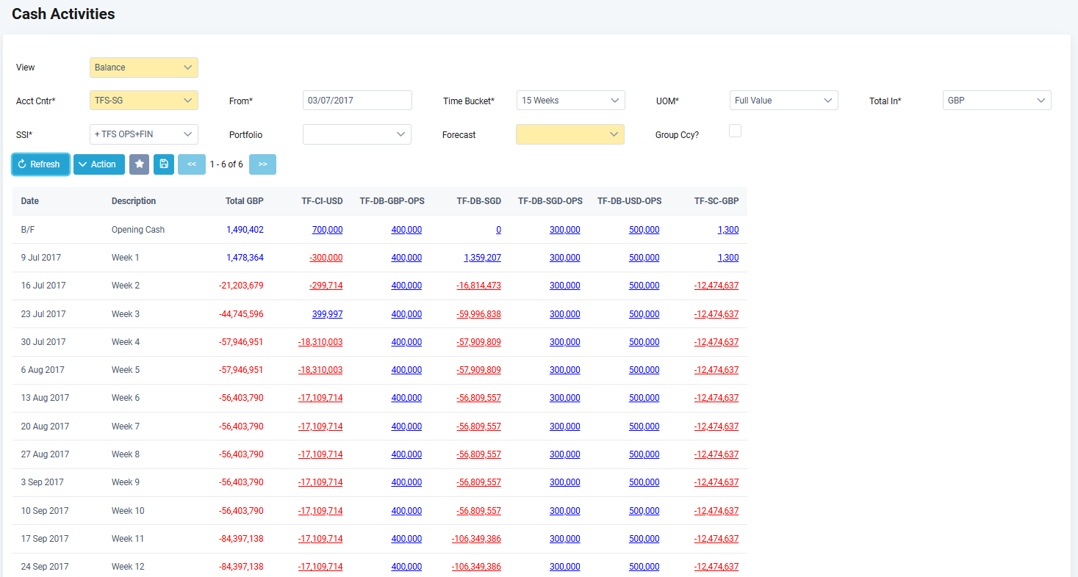Click the save disk icon button
This screenshot has height=577, width=1078.
tap(164, 164)
